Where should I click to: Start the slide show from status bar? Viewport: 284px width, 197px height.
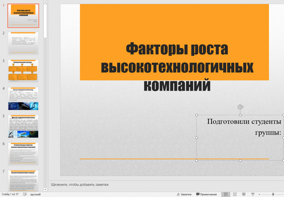253,194
